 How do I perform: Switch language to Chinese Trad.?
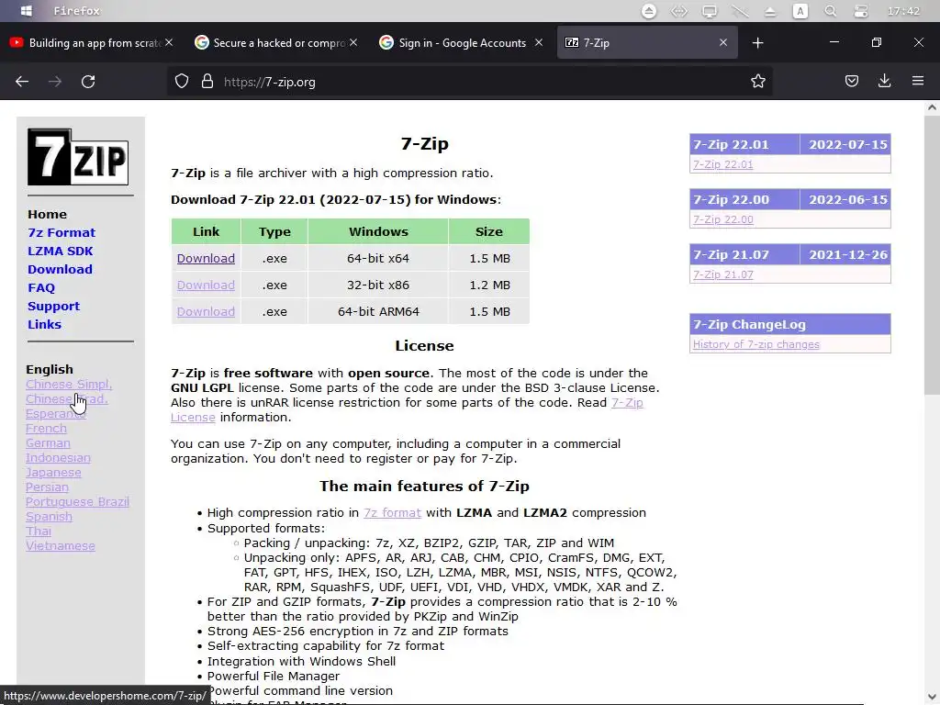[66, 399]
